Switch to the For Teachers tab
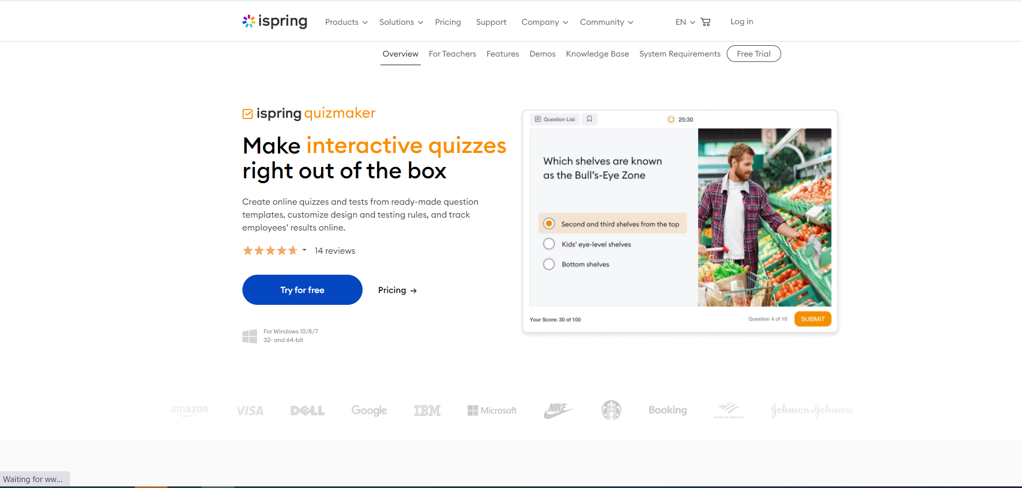The height and width of the screenshot is (488, 1022). tap(453, 54)
